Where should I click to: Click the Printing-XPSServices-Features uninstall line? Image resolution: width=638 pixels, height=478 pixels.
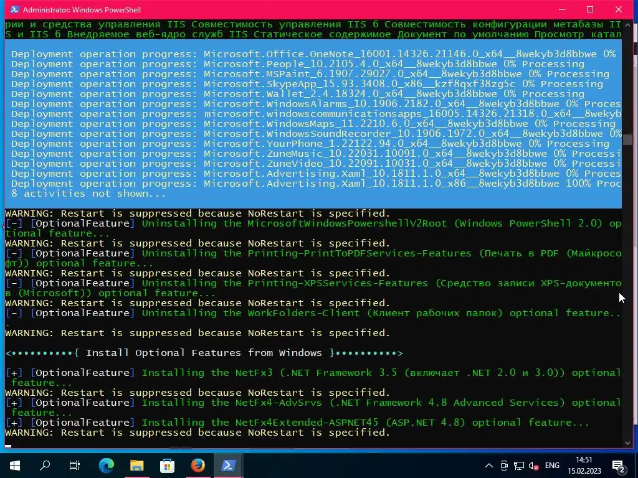[313, 288]
